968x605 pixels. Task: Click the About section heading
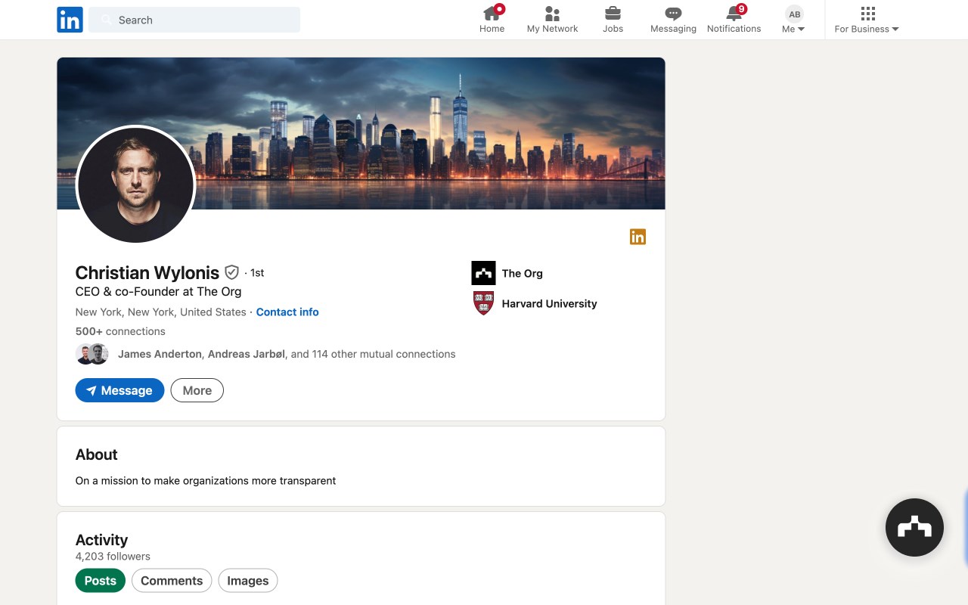click(x=97, y=455)
